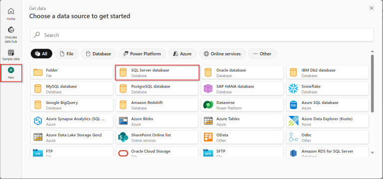This screenshot has width=383, height=179.
Task: Choose the Odbc connector icon
Action: click(293, 137)
